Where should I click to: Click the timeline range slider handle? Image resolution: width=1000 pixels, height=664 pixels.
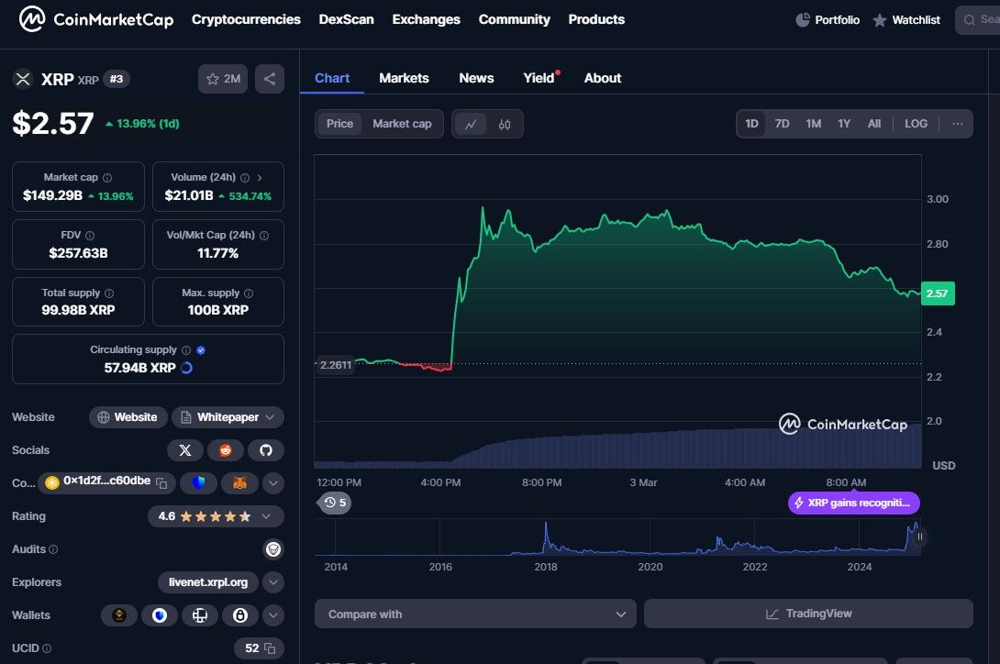[x=919, y=537]
